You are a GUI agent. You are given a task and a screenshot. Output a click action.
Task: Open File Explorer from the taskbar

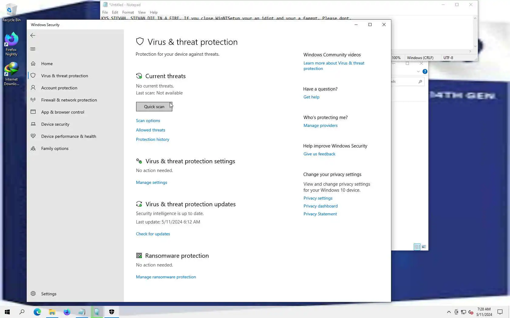[52, 312]
